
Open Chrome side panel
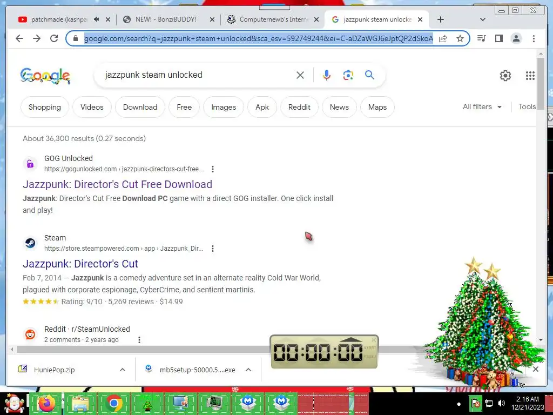pyautogui.click(x=498, y=38)
